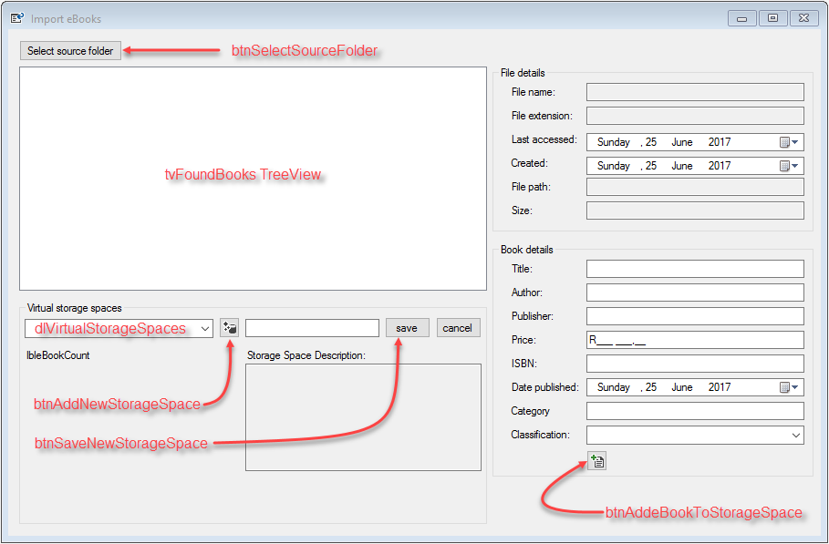The height and width of the screenshot is (544, 829).
Task: Click the Publisher input field
Action: 695,316
